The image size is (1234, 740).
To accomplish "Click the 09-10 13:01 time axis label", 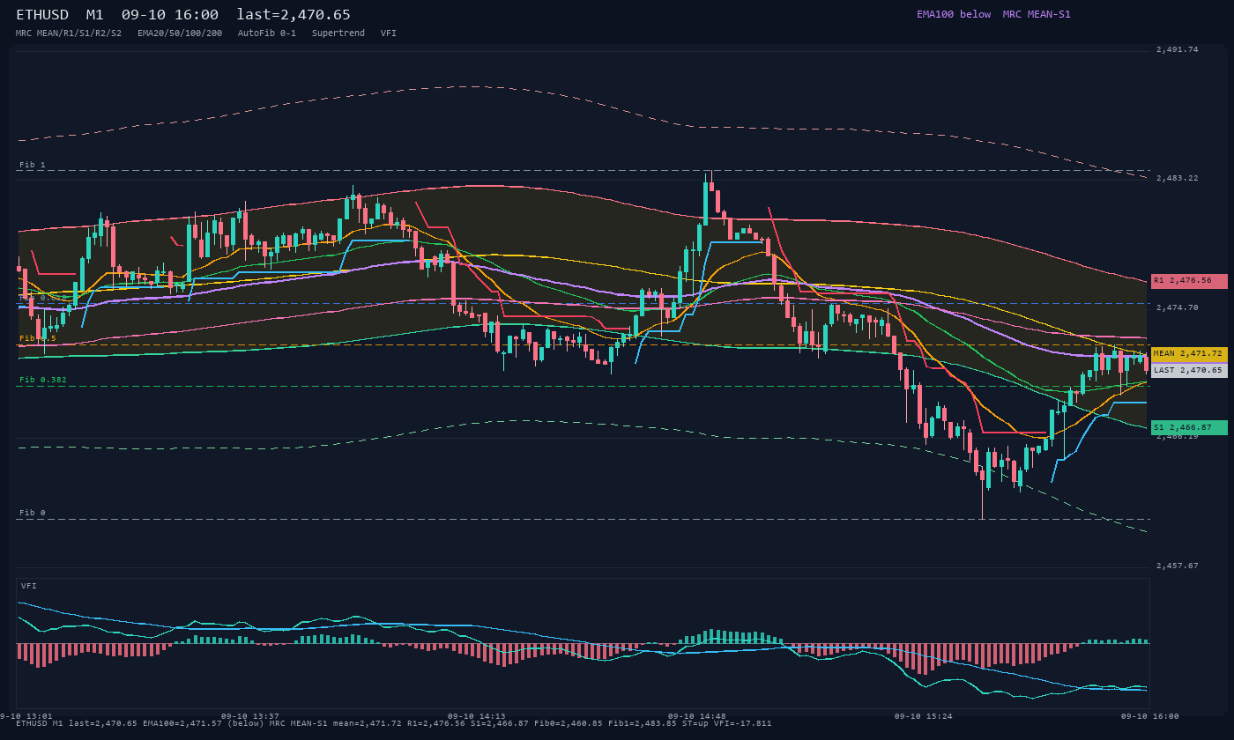I will tap(26, 716).
